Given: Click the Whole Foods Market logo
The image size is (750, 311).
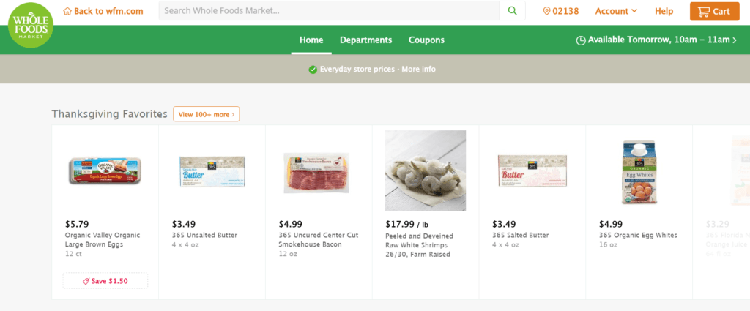Looking at the screenshot, I should pyautogui.click(x=30, y=26).
